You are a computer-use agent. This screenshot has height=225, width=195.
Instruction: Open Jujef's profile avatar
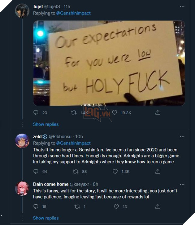tap(22, 10)
